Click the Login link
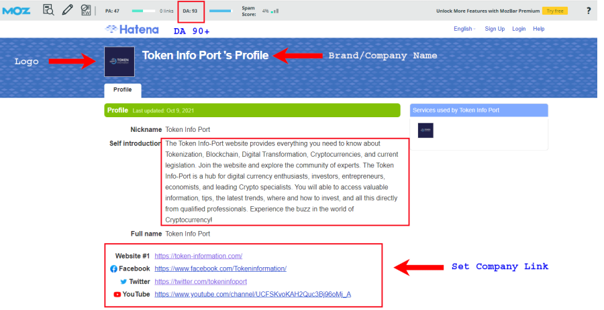The width and height of the screenshot is (604, 310). point(519,29)
